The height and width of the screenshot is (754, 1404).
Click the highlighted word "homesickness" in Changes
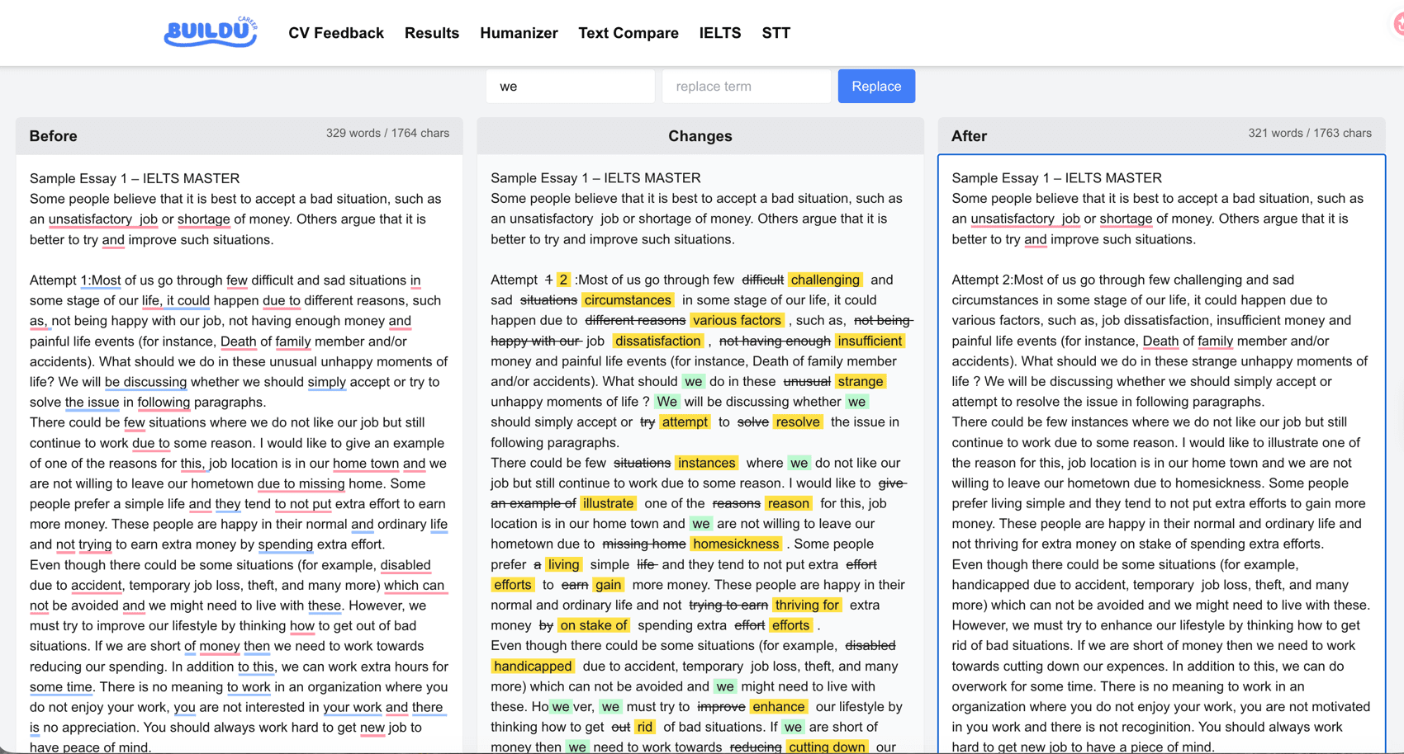(x=736, y=544)
